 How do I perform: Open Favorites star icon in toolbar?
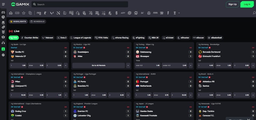click(x=24, y=13)
